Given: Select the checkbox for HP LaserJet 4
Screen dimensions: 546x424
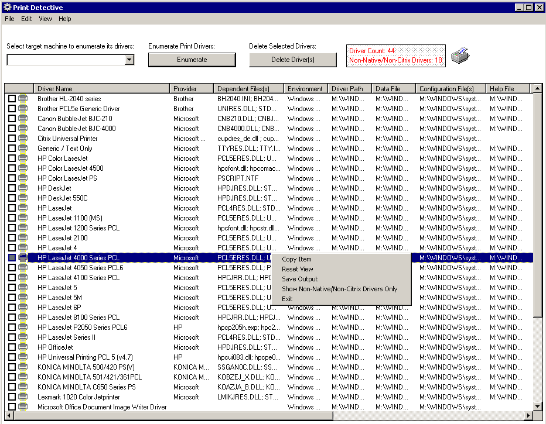Looking at the screenshot, I should click(12, 248).
